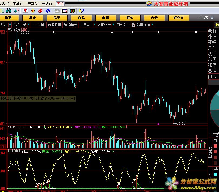Click the 23.83 high price label
219x192 pixels.
click(25, 32)
